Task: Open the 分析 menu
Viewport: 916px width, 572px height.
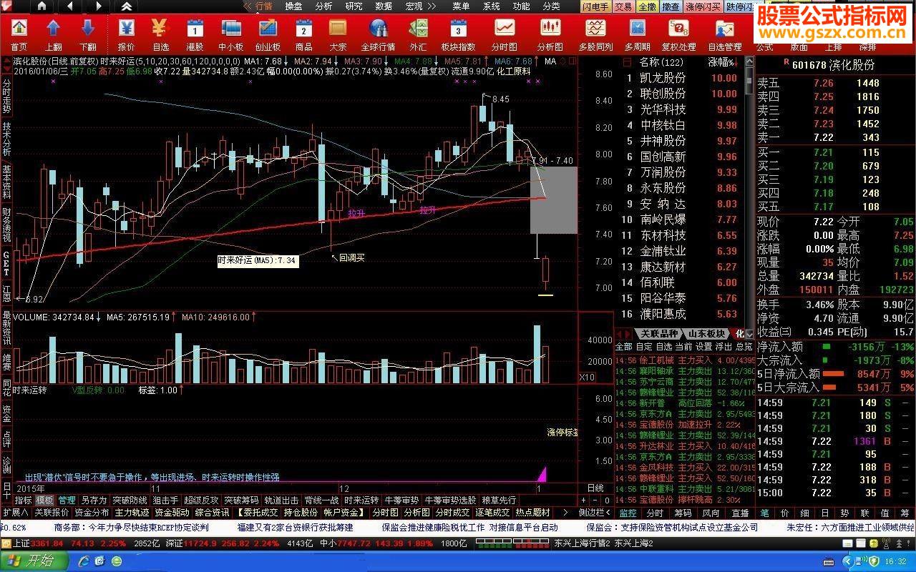Action: point(323,6)
